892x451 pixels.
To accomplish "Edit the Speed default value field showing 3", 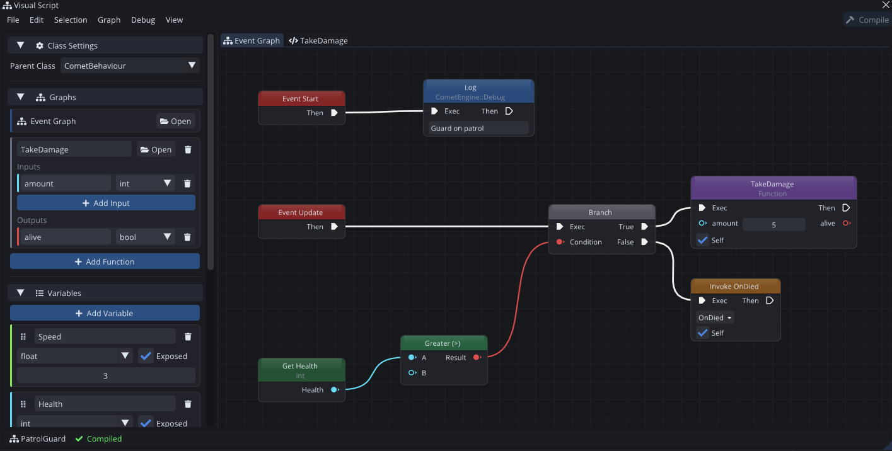I will [x=106, y=375].
